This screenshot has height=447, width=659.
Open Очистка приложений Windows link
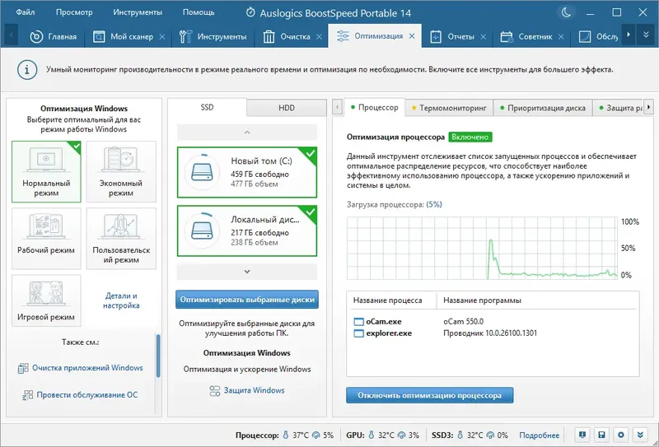[x=87, y=368]
